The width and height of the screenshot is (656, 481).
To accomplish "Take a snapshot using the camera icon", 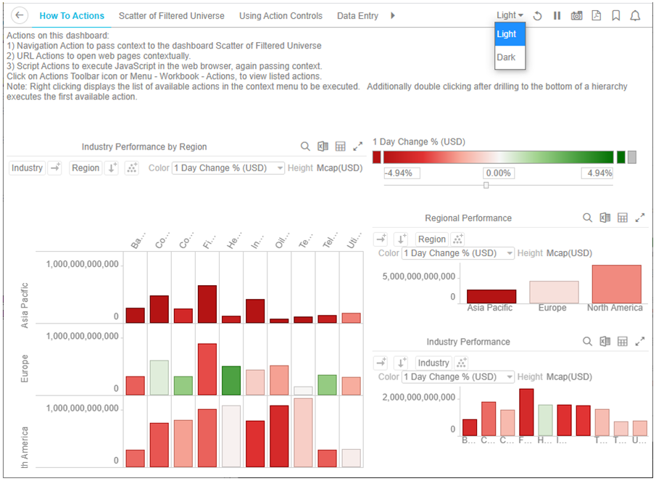I will [575, 15].
